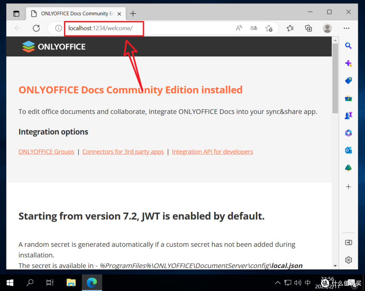The image size is (365, 291).
Task: Open the browser profile avatar
Action: 327,28
